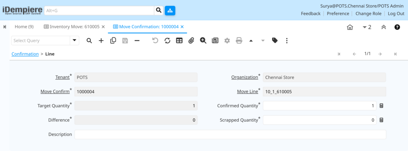Image resolution: width=408 pixels, height=151 pixels.
Task: Toggle grid view icon in toolbar
Action: [x=179, y=41]
